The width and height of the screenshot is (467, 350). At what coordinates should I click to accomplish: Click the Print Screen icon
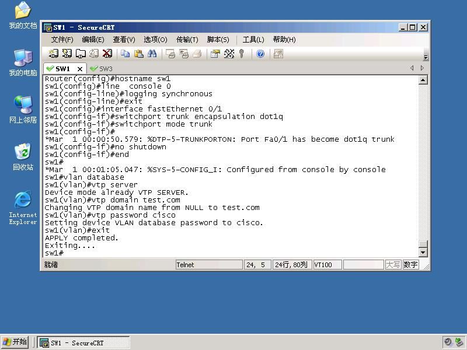[170, 54]
